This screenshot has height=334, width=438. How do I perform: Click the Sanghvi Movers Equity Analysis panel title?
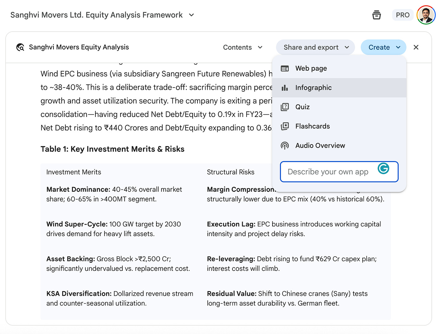(x=79, y=47)
